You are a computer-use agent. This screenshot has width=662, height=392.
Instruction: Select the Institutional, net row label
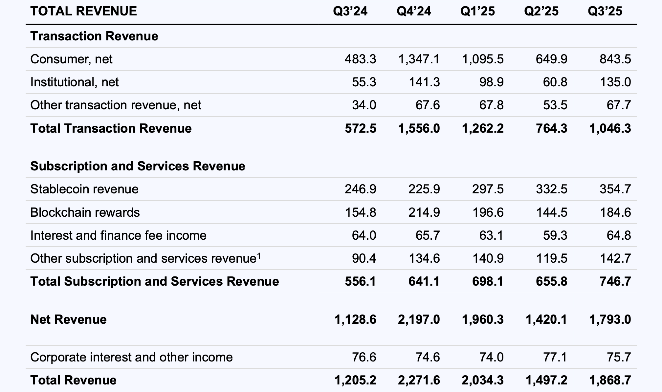(x=75, y=82)
